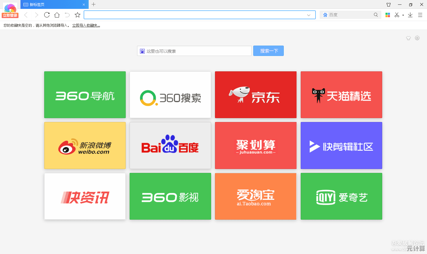Expand the address bar history dropdown
This screenshot has height=254, width=427.
tap(309, 15)
